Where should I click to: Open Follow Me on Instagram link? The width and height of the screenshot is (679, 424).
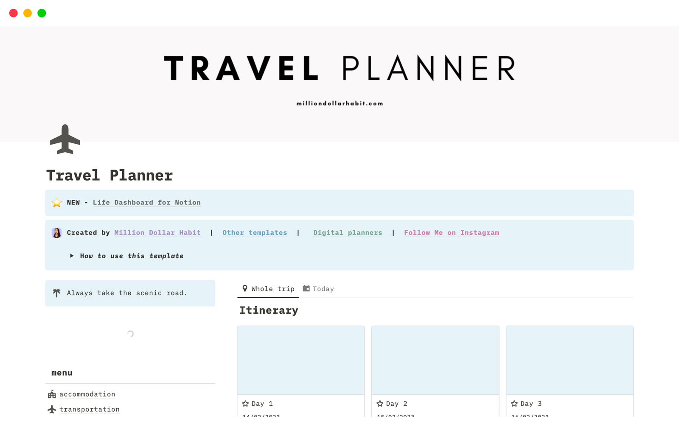tap(451, 233)
